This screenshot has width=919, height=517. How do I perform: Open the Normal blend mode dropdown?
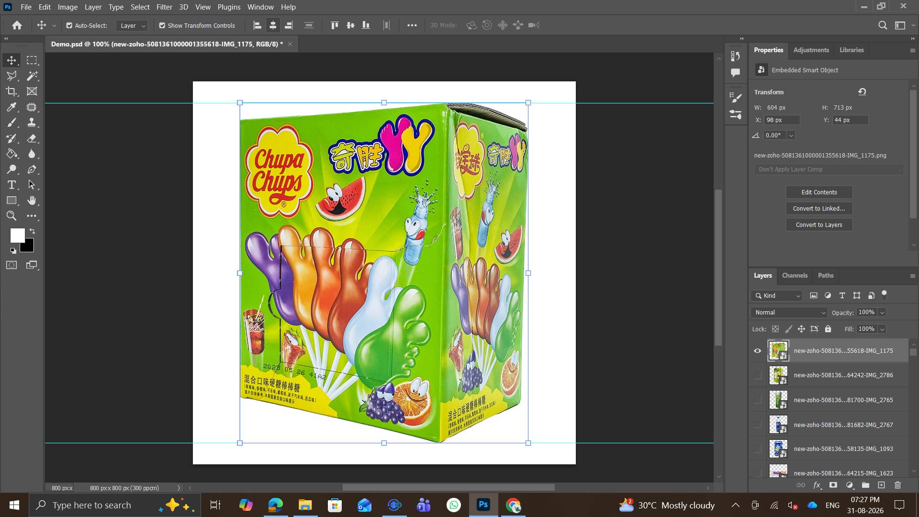click(x=789, y=313)
